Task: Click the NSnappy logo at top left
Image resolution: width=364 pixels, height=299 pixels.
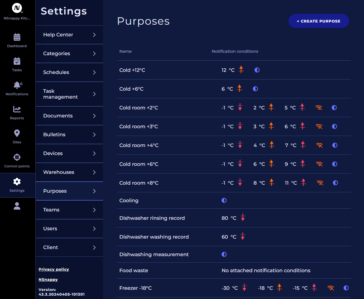Action: tap(17, 8)
